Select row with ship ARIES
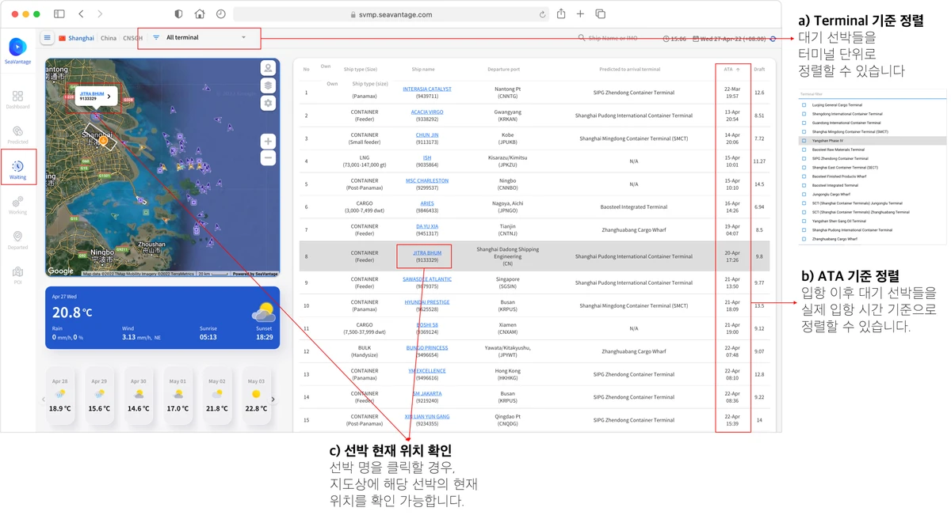 coord(533,207)
